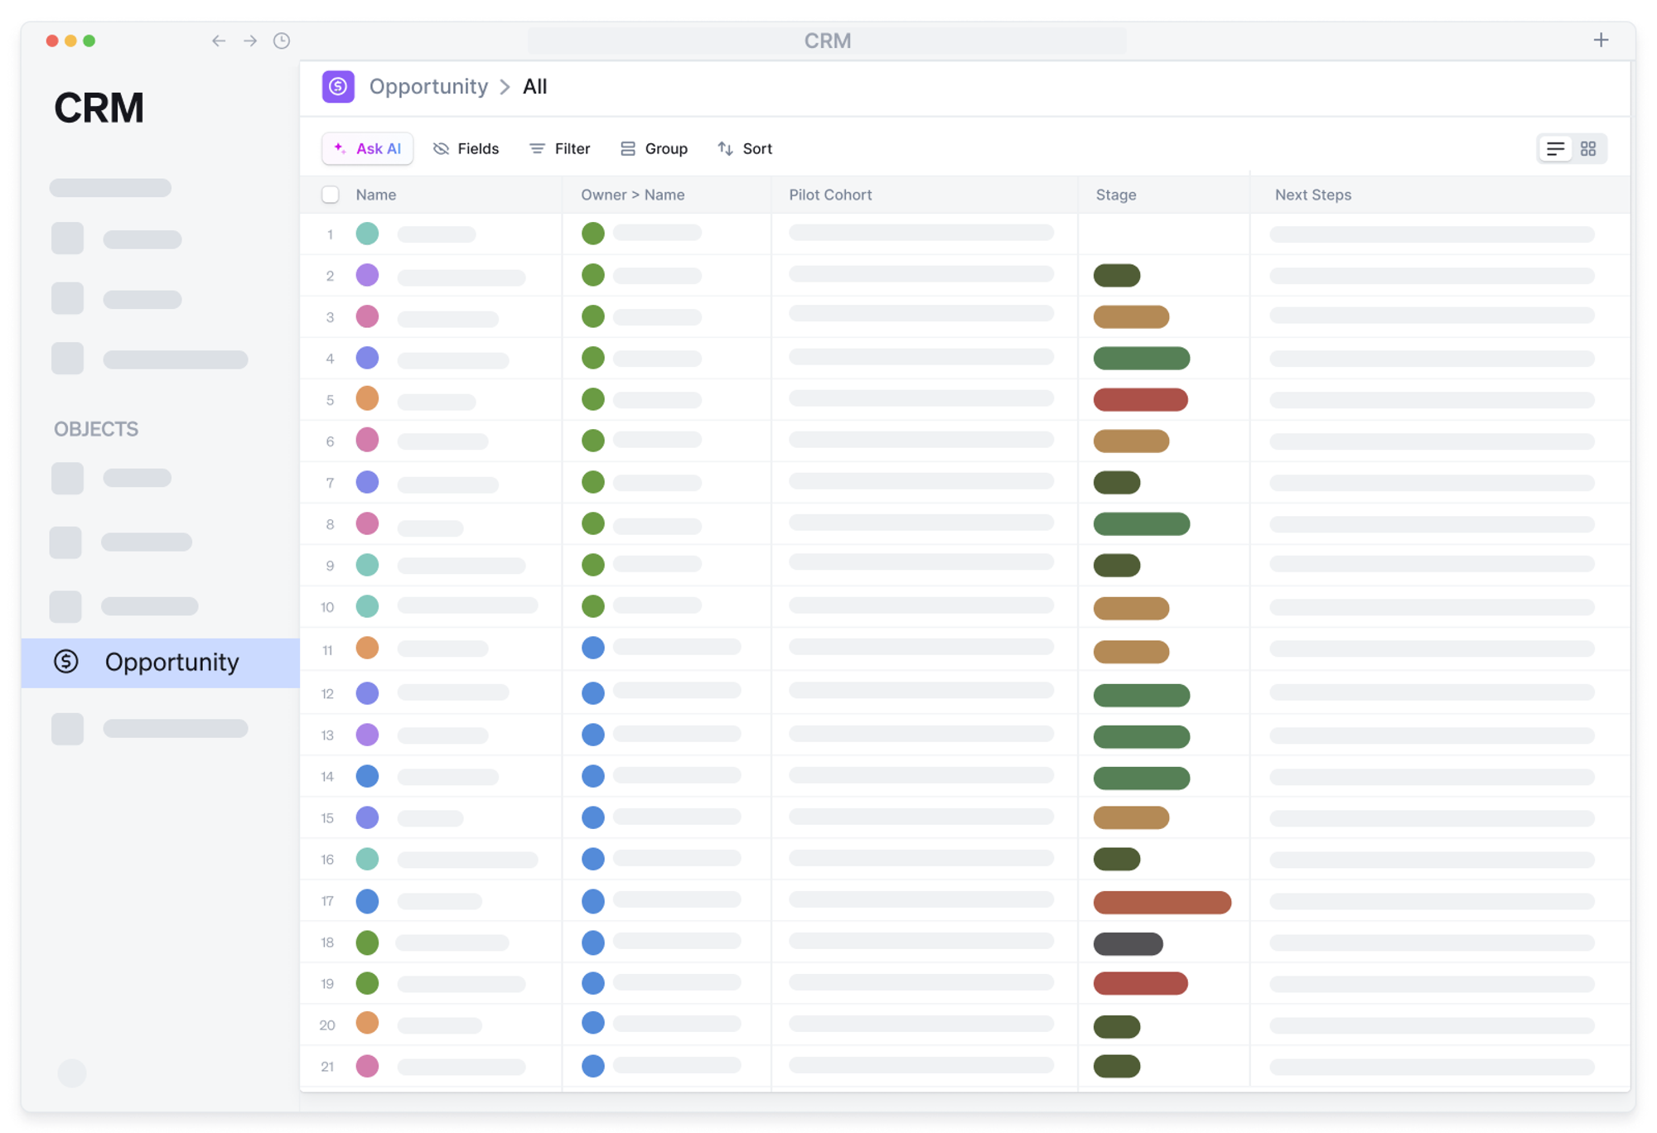Open the history clock icon
The width and height of the screenshot is (1657, 1133).
tap(282, 41)
